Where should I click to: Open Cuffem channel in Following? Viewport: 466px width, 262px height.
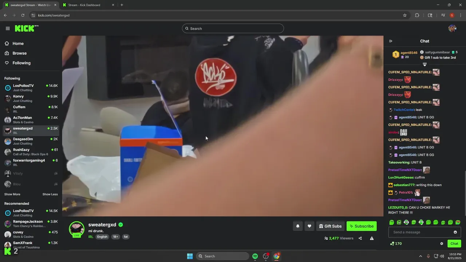click(31, 109)
